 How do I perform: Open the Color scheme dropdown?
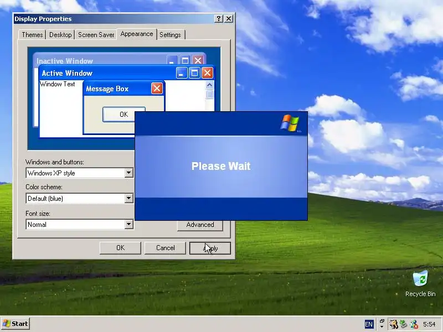click(128, 198)
